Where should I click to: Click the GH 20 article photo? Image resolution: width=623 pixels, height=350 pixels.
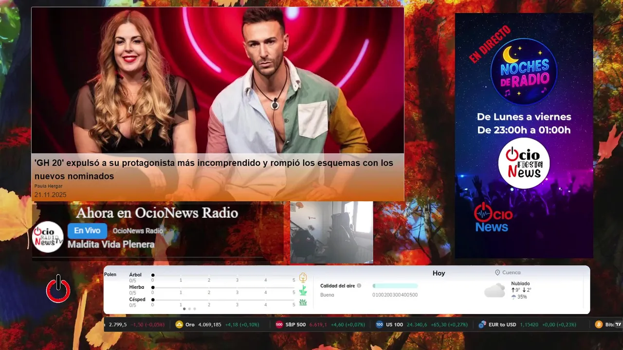pyautogui.click(x=218, y=81)
